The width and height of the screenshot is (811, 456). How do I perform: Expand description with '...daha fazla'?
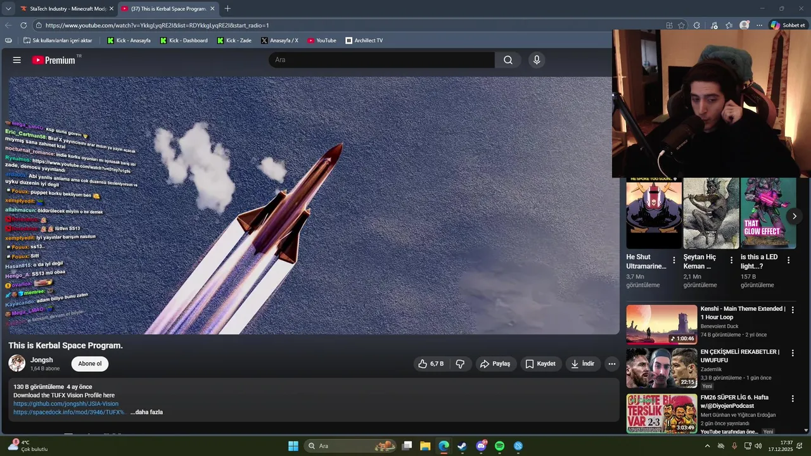pos(146,412)
